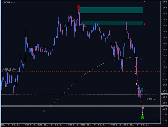The image size is (168, 127).
Task: Click time axis label 23 Jul 06:05
Action: (102, 125)
